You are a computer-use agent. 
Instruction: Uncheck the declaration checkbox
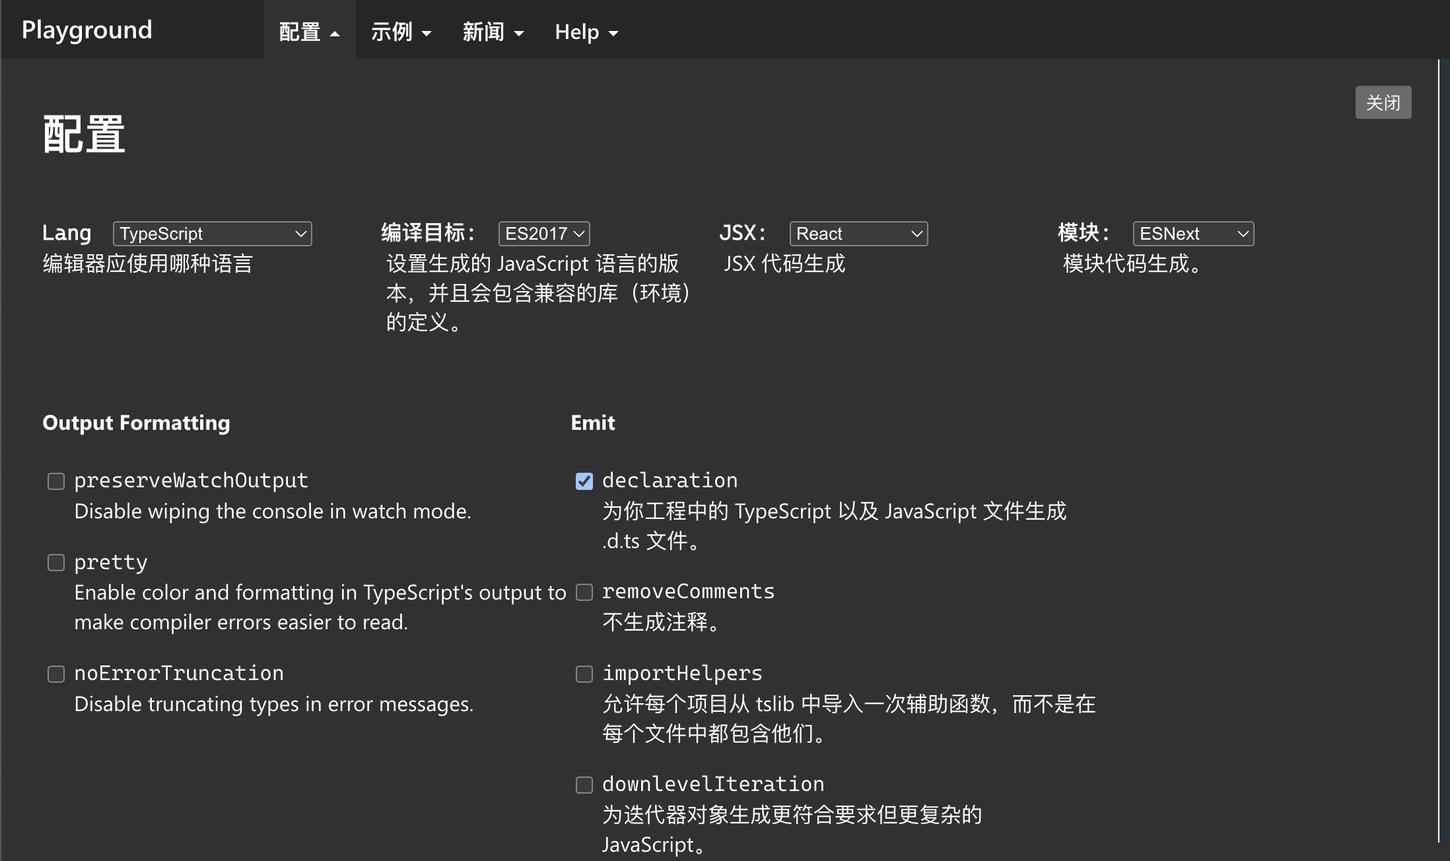click(584, 481)
